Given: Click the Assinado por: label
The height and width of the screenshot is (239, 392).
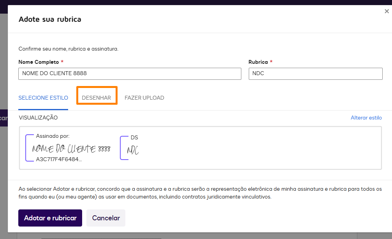Looking at the screenshot, I should point(53,136).
